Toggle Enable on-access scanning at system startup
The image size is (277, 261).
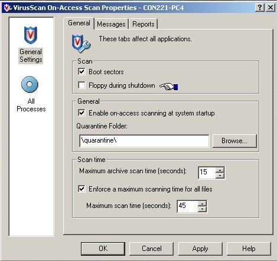82,113
